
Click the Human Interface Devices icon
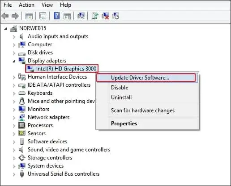pyautogui.click(x=22, y=77)
